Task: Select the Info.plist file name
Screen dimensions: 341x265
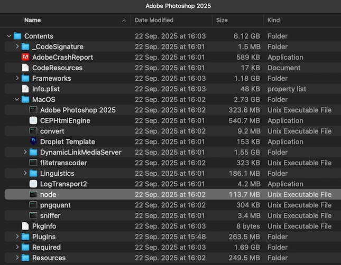Action: (x=46, y=89)
